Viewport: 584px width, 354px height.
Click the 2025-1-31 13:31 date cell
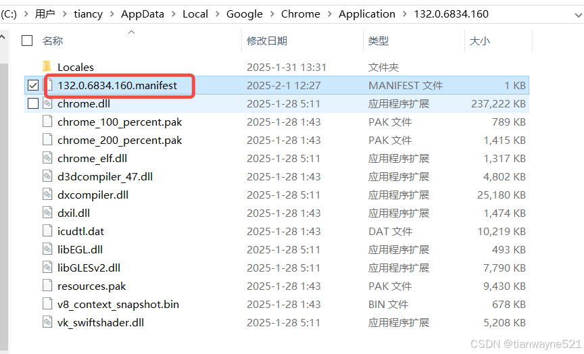(287, 67)
